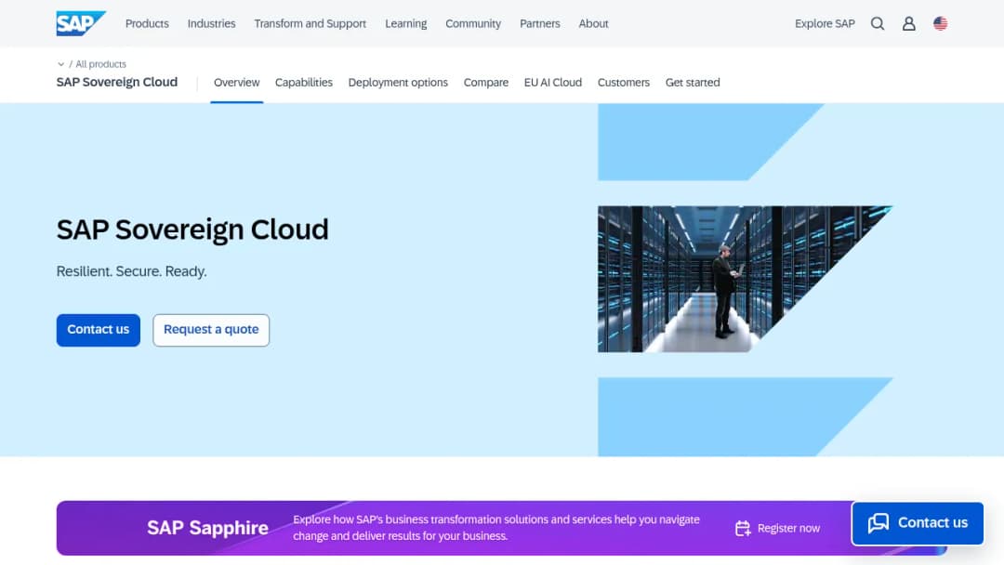
Task: Open the user account profile icon
Action: coord(908,23)
